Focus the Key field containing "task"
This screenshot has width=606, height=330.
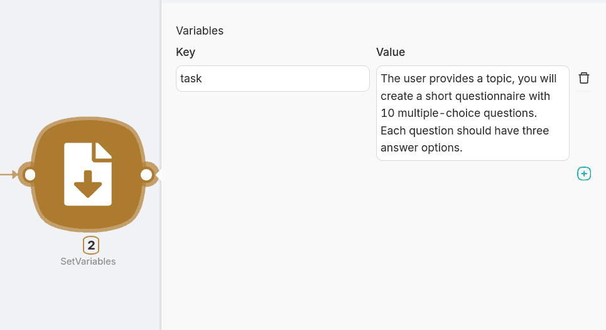click(273, 79)
